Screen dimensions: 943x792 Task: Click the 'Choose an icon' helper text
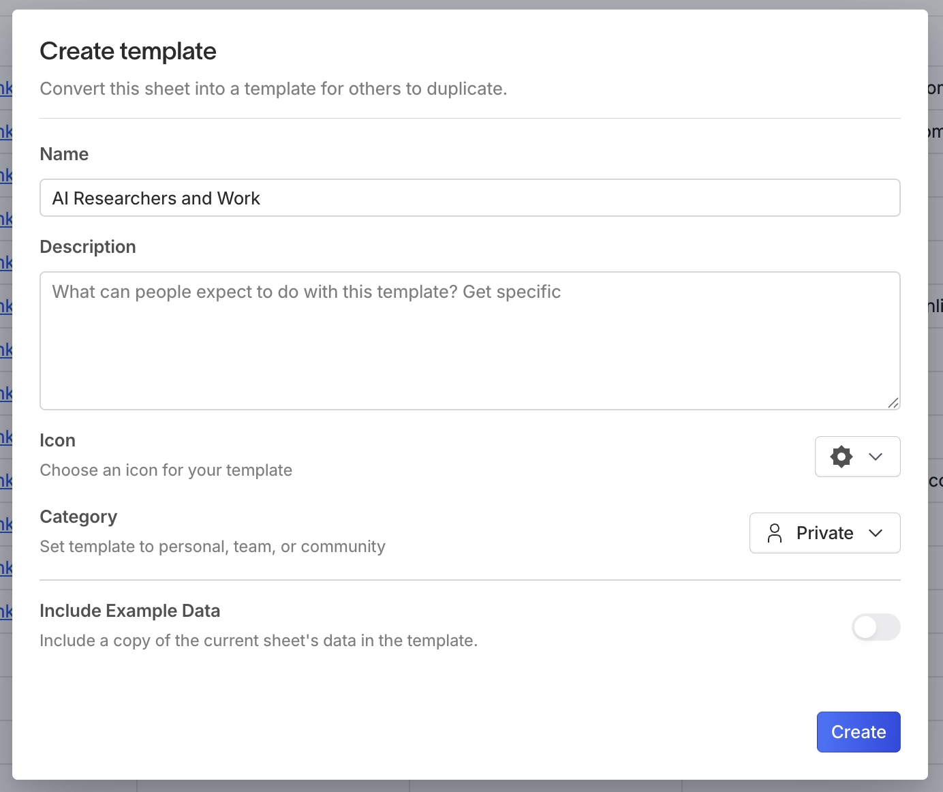coord(166,470)
